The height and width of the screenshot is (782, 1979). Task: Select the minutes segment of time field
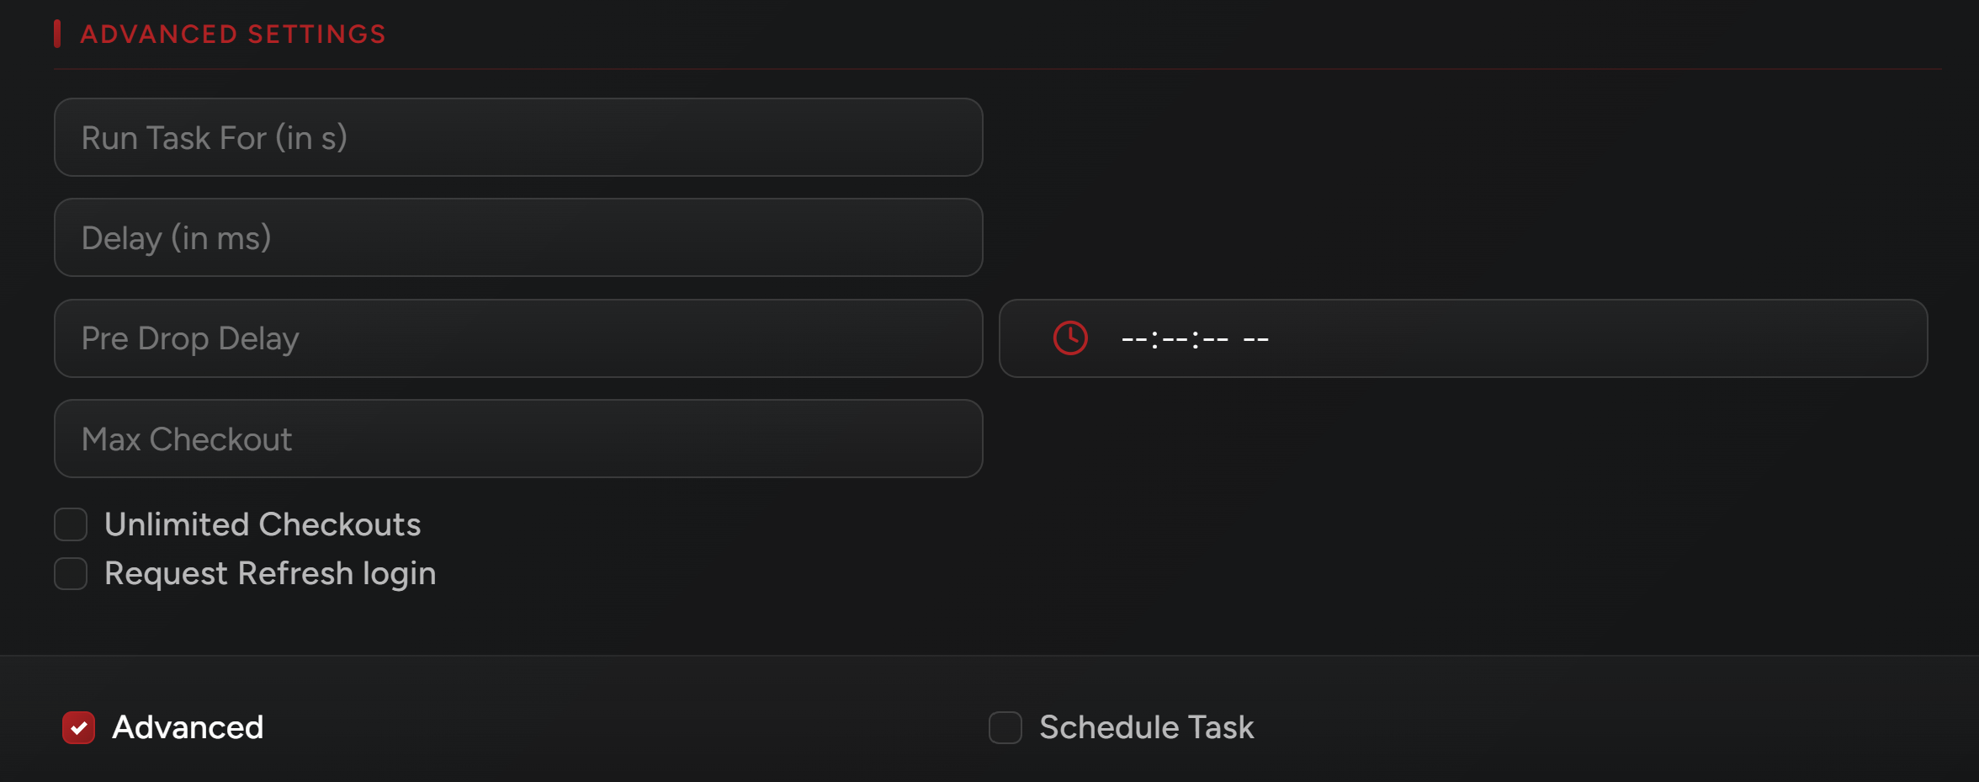tap(1175, 339)
